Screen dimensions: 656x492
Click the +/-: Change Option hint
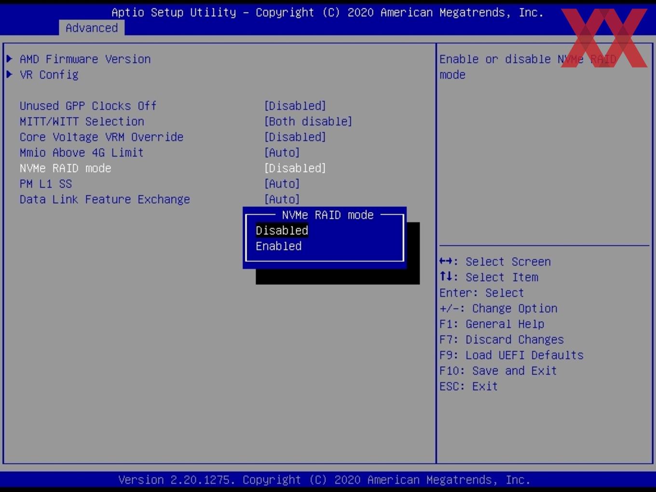498,308
